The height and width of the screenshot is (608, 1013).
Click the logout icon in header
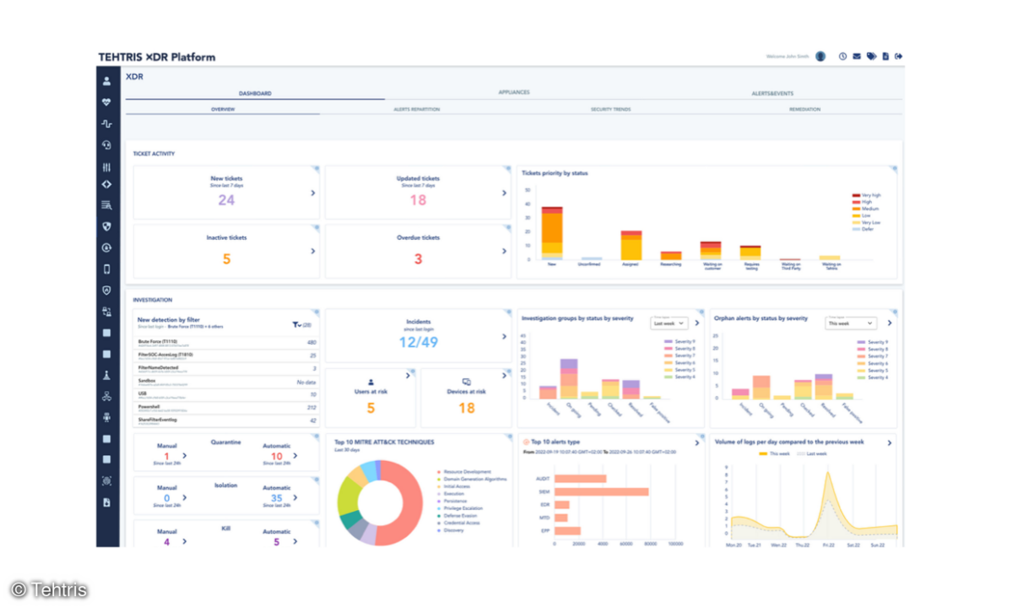899,57
